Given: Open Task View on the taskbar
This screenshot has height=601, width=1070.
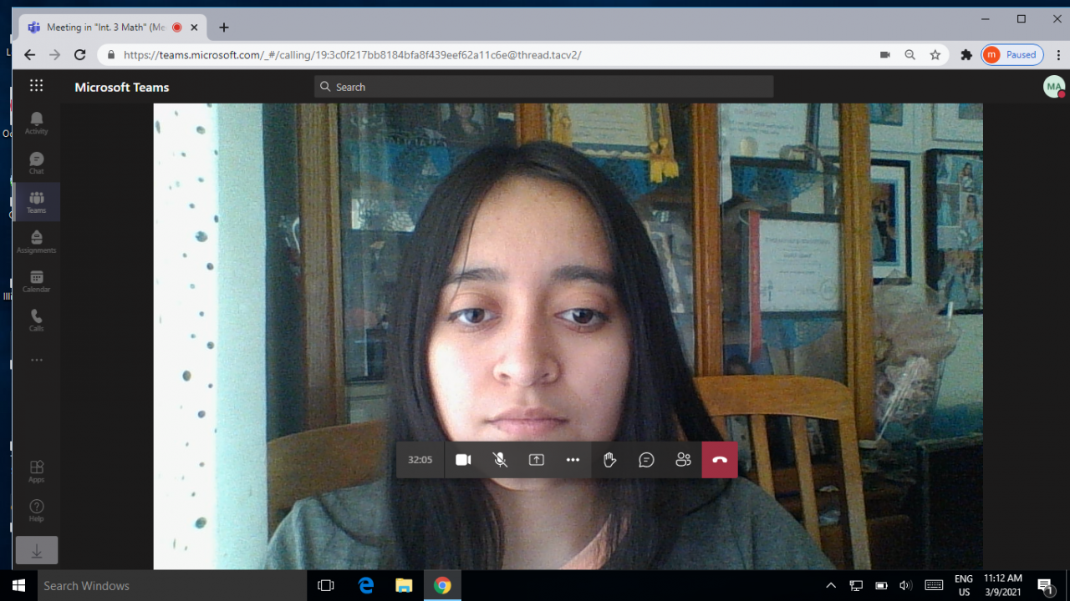Looking at the screenshot, I should tap(326, 585).
